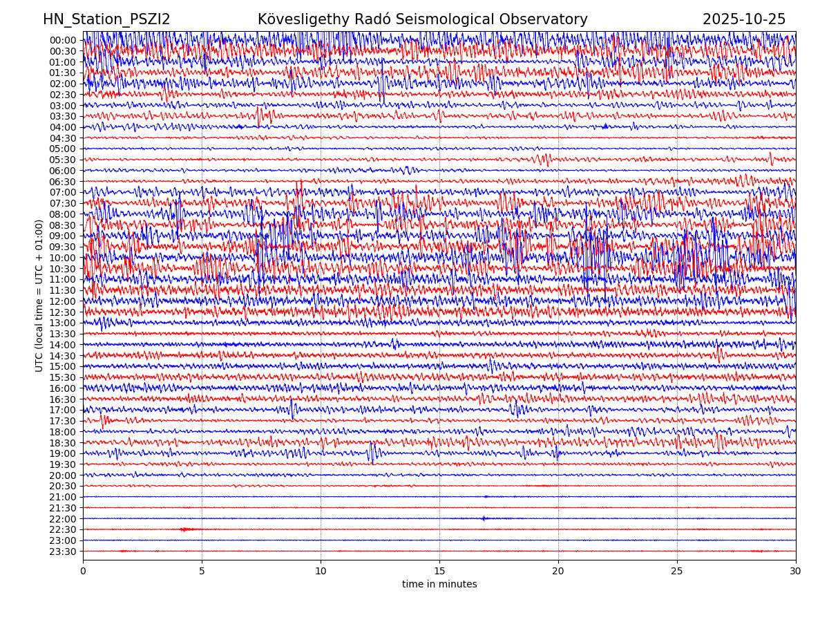
Task: Select the 23:30 time row label
Action: coord(62,552)
